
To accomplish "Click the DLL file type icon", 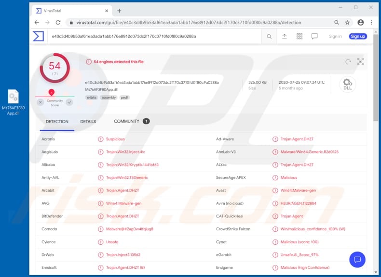I will click(x=347, y=84).
